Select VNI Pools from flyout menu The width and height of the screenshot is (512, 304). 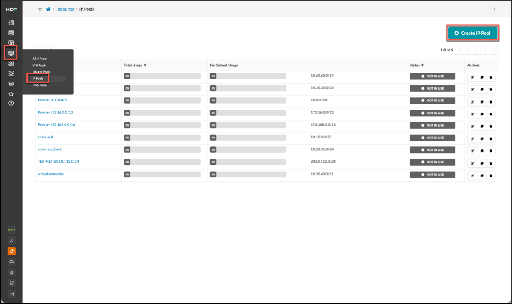(x=39, y=65)
